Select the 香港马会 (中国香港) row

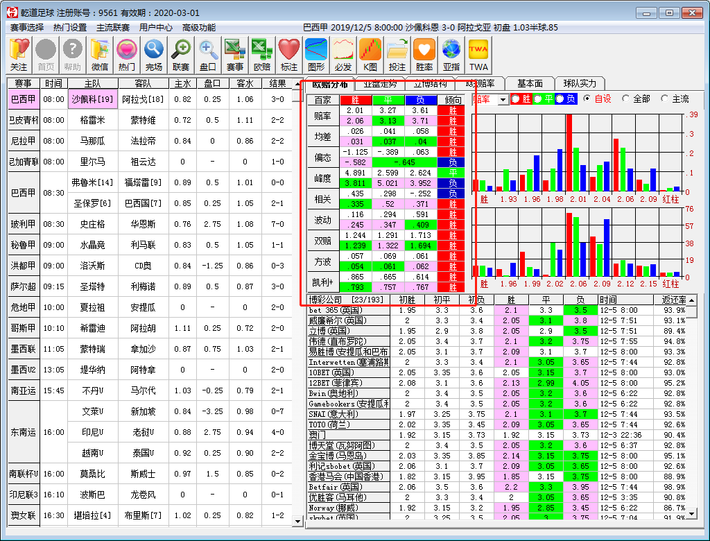497,476
